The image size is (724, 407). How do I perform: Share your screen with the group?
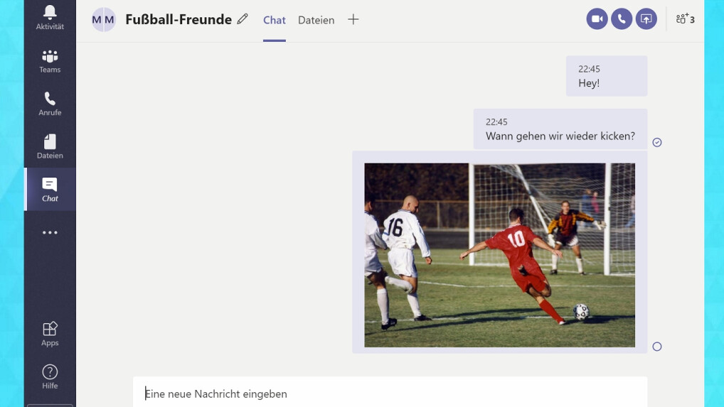coord(646,19)
